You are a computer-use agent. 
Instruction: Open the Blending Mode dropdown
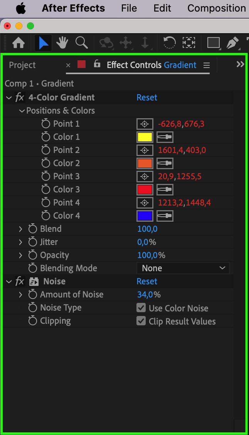click(183, 268)
